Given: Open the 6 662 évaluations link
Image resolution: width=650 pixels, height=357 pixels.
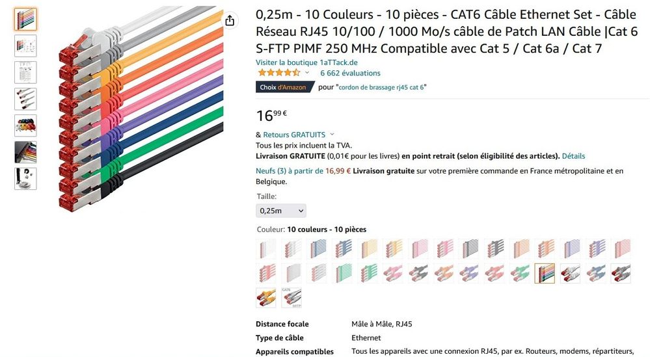Looking at the screenshot, I should click(x=350, y=73).
